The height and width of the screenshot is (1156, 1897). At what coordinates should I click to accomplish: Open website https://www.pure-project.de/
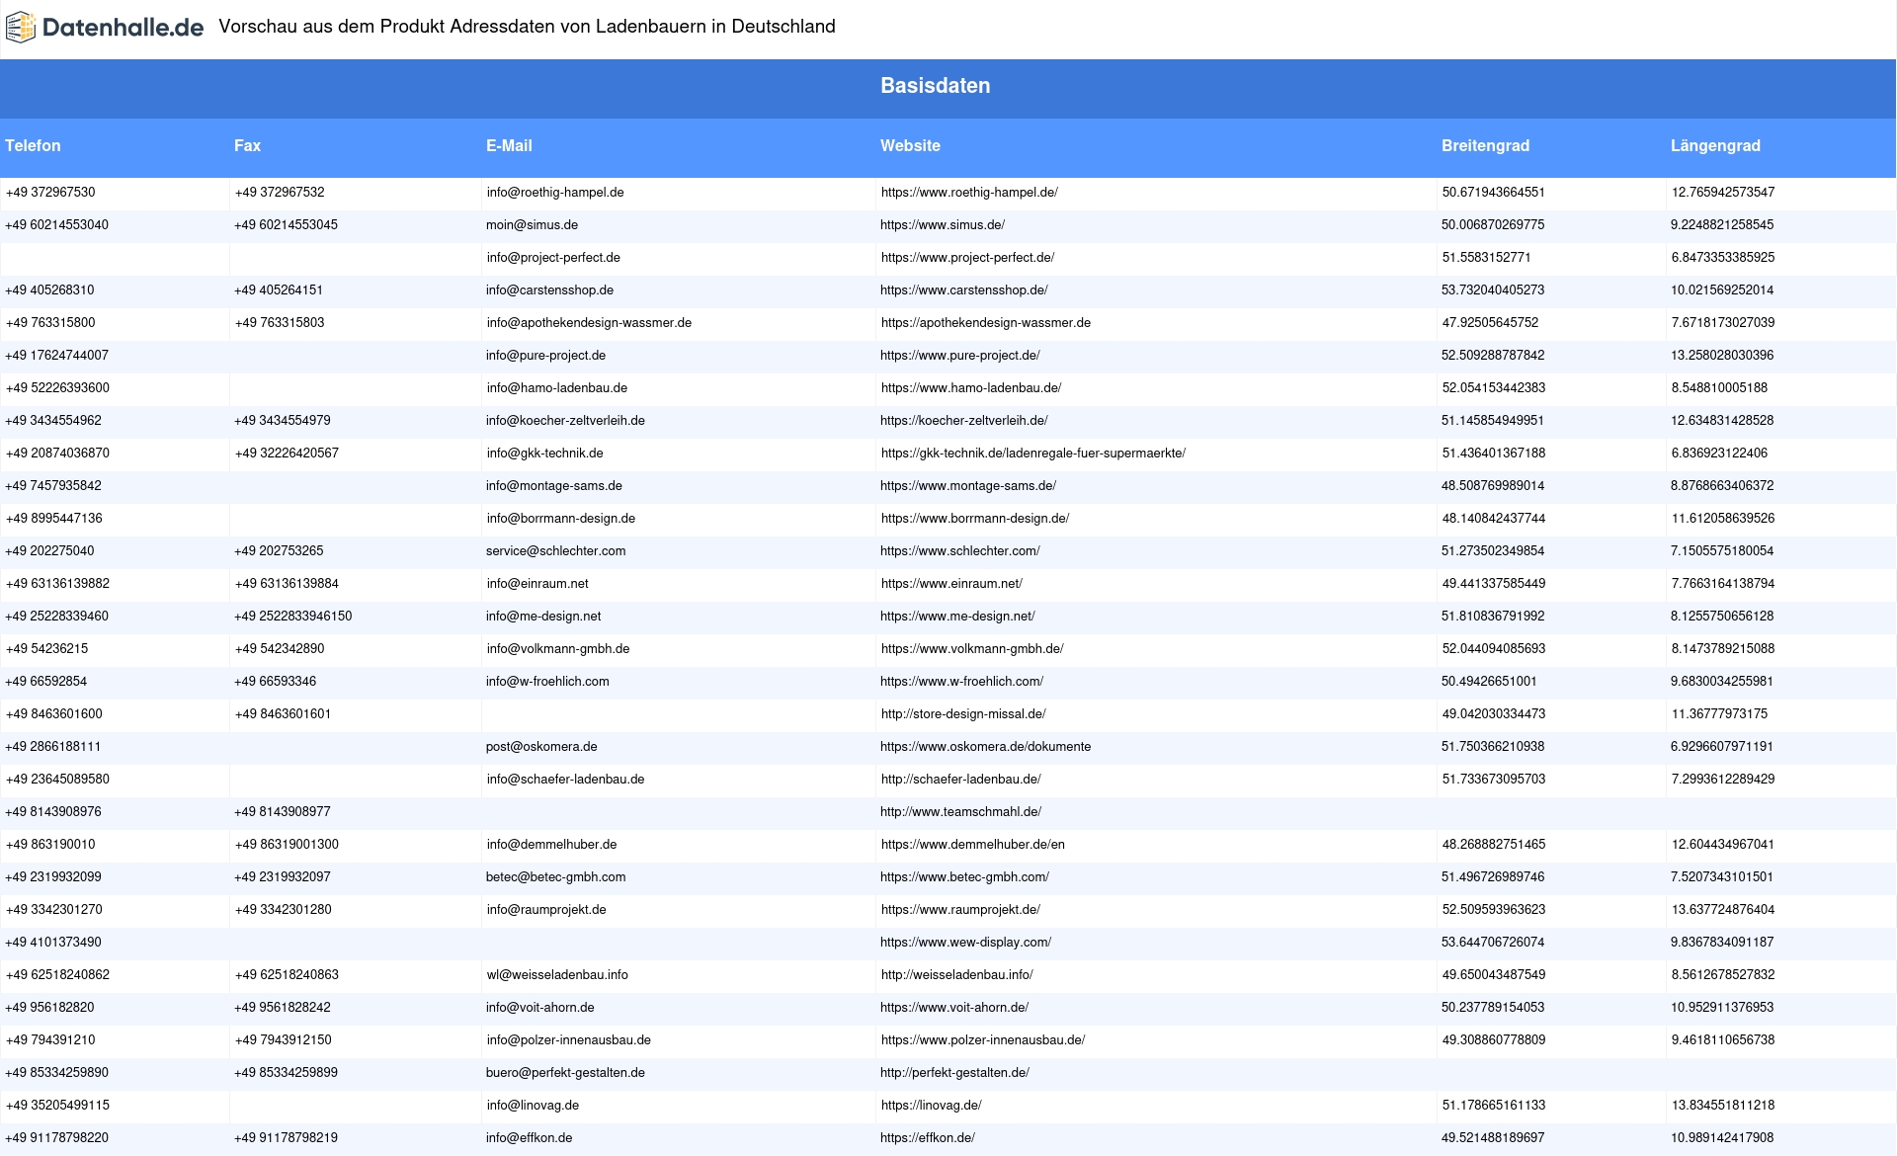[x=959, y=356]
